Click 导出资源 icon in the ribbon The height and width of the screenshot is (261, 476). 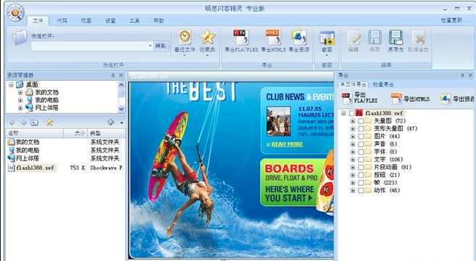[x=298, y=38]
